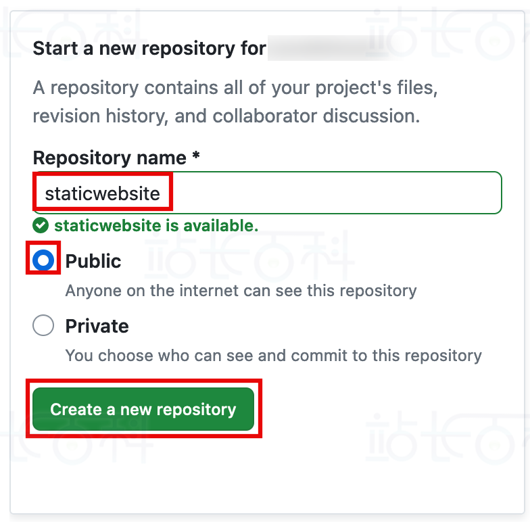The image size is (530, 522).
Task: Click the typed 'staticwebsite' text in name field
Action: click(x=103, y=194)
